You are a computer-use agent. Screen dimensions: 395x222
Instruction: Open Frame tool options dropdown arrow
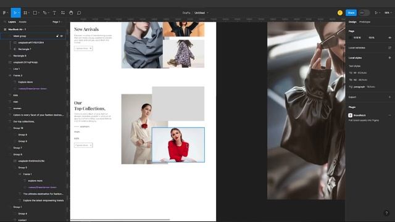29,12
